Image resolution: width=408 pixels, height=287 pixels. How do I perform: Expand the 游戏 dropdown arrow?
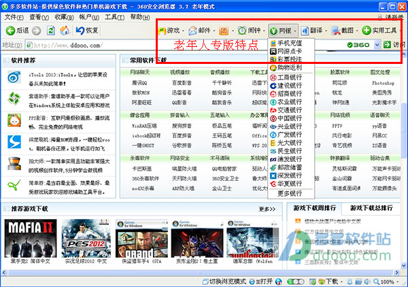[x=183, y=31]
